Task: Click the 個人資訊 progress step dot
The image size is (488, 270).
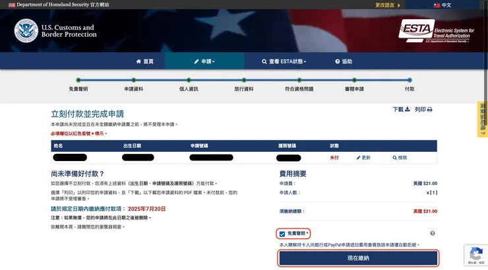Action: coord(189,80)
